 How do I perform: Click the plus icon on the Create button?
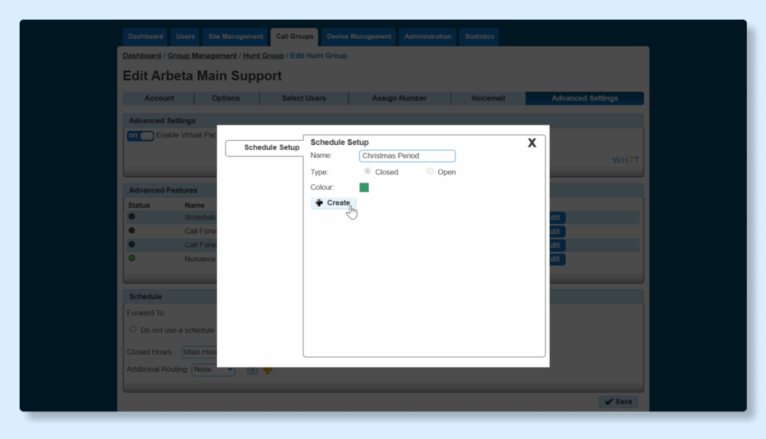[319, 203]
